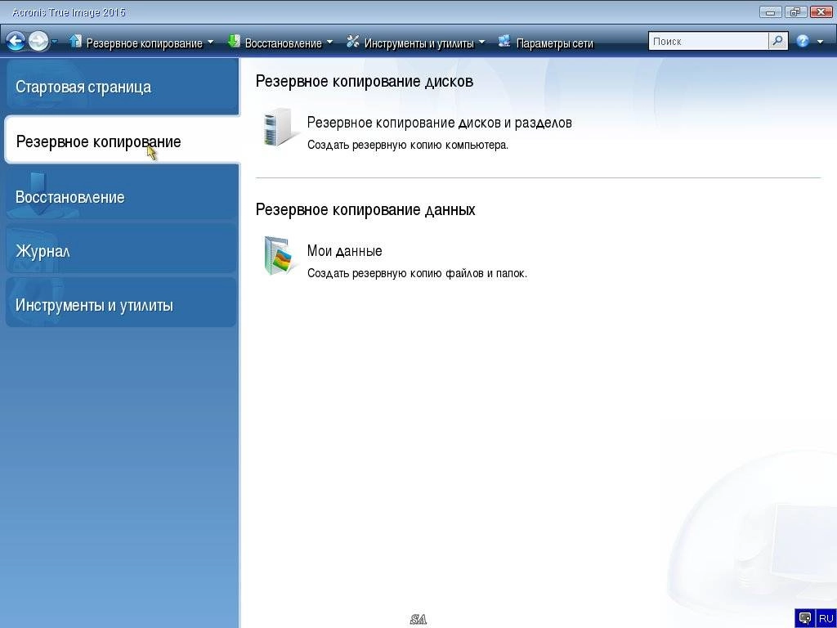The height and width of the screenshot is (628, 837).
Task: Open Инструменты и утилиты sidebar tab
Action: (121, 303)
